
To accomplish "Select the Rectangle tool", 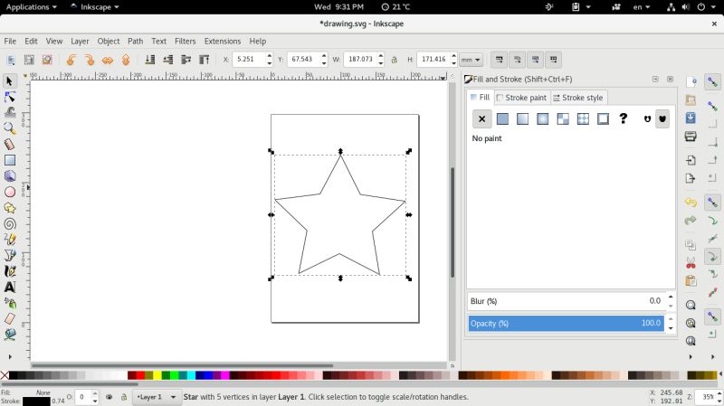I will (9, 160).
